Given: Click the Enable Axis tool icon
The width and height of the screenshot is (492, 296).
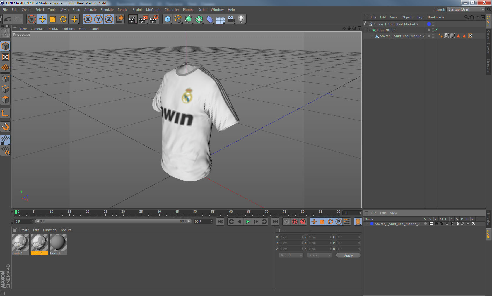Looking at the screenshot, I should 6,113.
